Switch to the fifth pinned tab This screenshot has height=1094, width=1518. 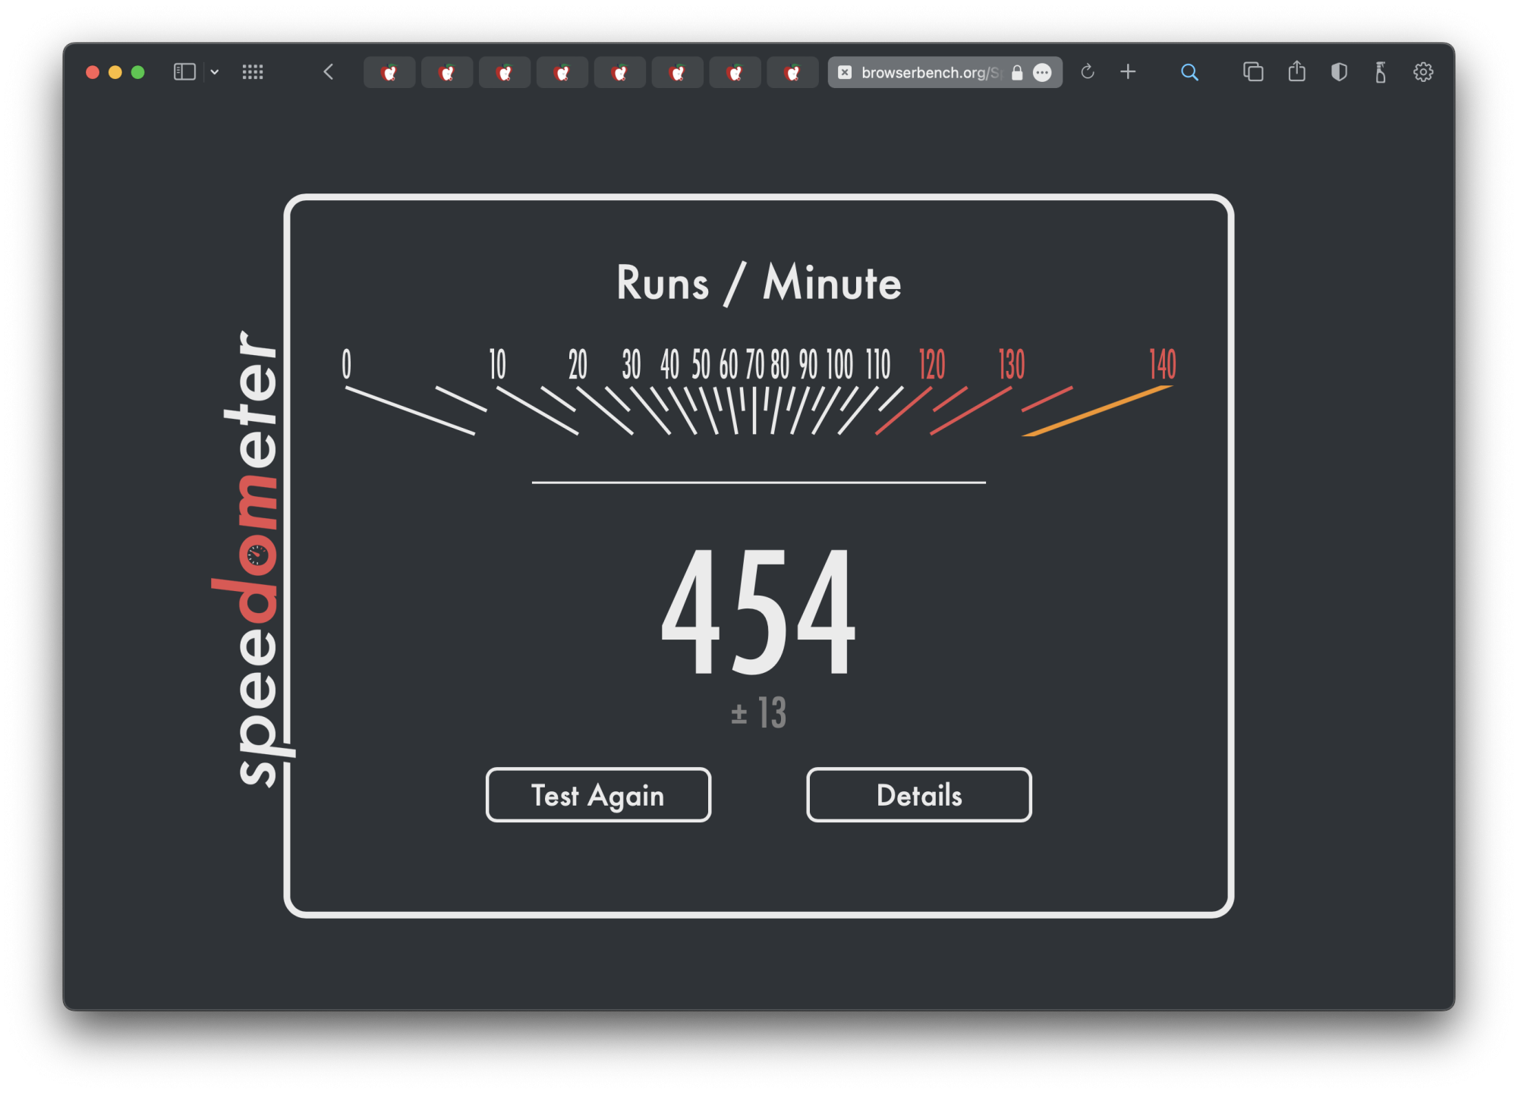click(x=620, y=73)
